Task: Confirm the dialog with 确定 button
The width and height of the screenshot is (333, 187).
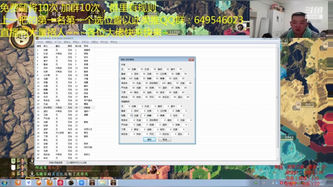Action: pyautogui.click(x=149, y=139)
